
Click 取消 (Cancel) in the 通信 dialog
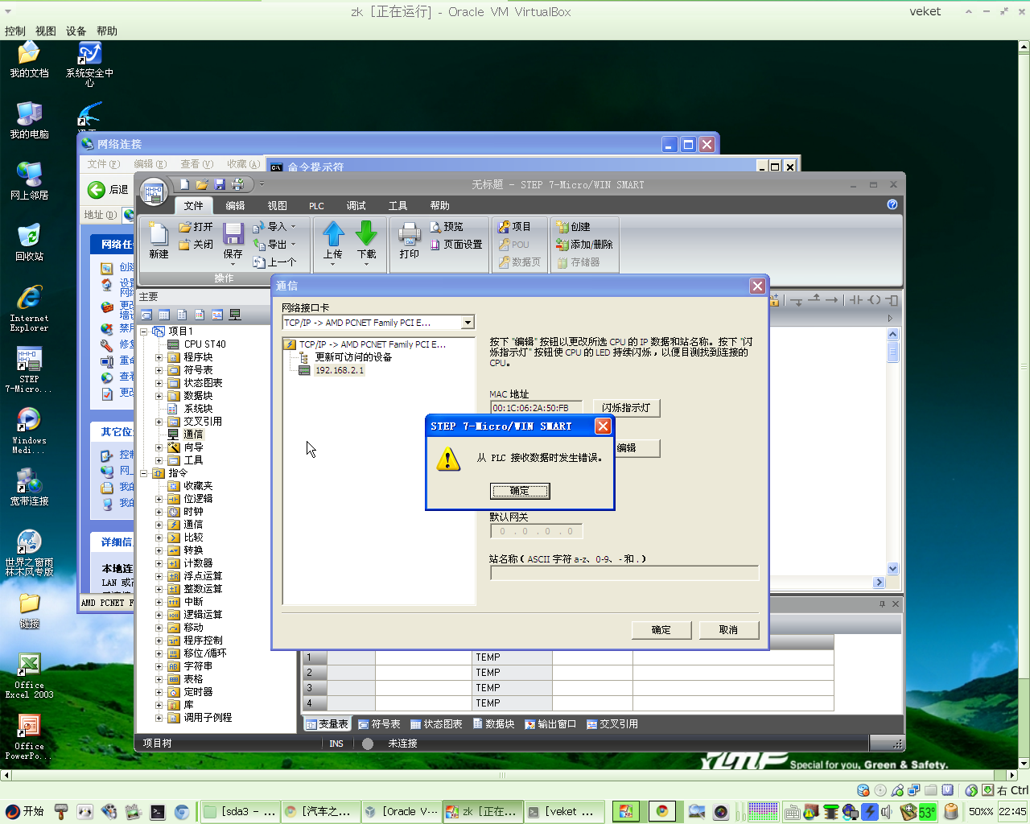(x=728, y=630)
